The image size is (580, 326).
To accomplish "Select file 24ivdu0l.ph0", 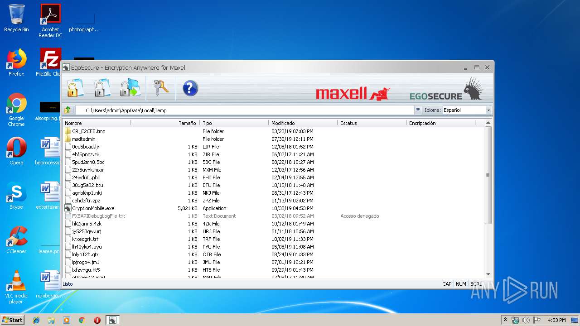I will [86, 177].
